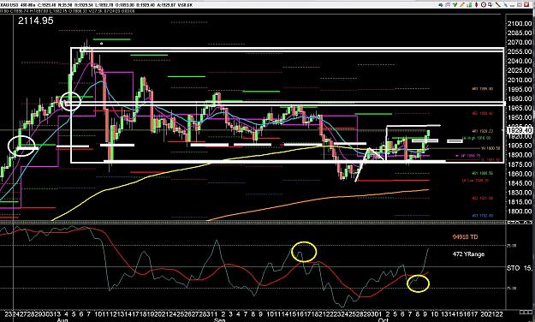Image resolution: width=535 pixels, height=322 pixels.
Task: Click the Aug month label on time axis
Action: point(62,320)
